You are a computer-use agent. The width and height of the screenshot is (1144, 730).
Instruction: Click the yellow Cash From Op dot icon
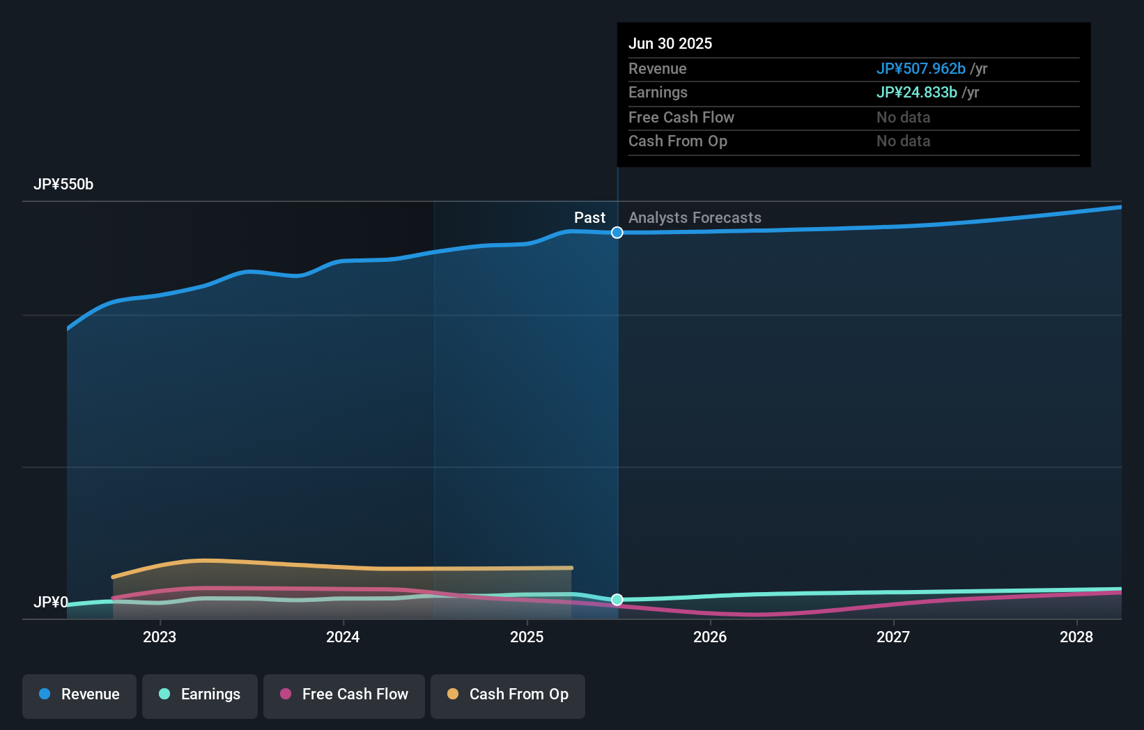453,695
